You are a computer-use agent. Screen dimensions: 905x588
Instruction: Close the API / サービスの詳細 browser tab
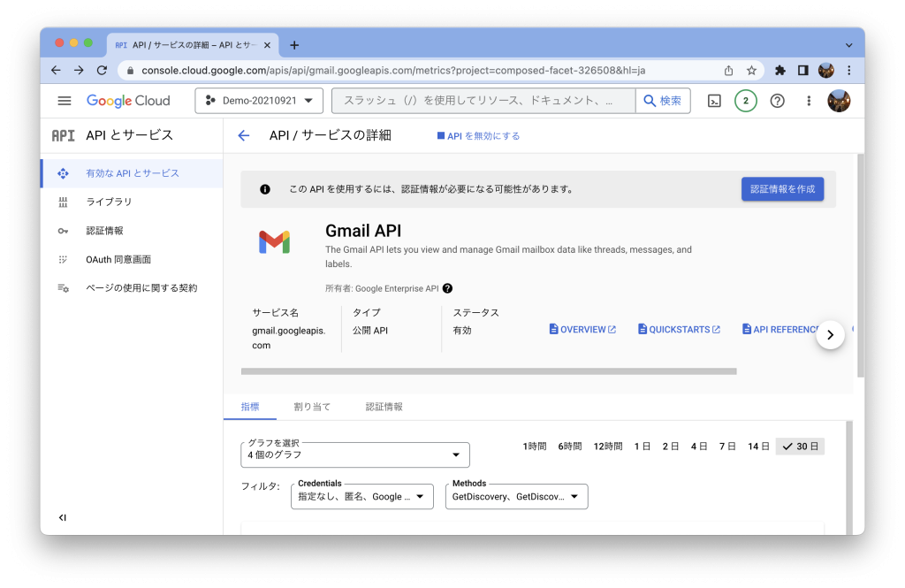pyautogui.click(x=267, y=45)
